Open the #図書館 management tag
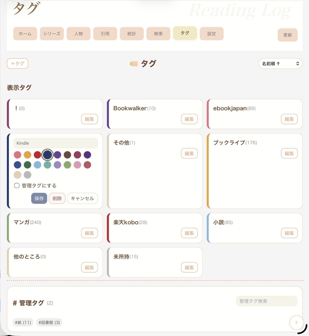The height and width of the screenshot is (336, 309). click(49, 322)
